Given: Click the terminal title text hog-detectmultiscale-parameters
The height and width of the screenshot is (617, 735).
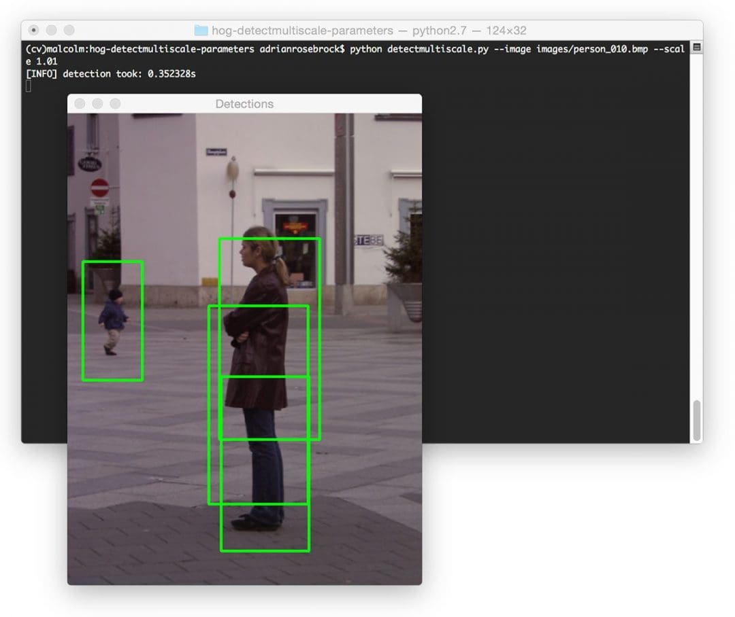Looking at the screenshot, I should click(302, 31).
